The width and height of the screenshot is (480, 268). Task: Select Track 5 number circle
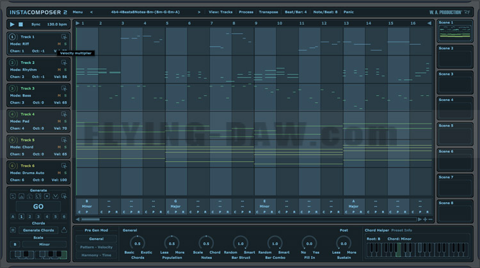(12, 140)
